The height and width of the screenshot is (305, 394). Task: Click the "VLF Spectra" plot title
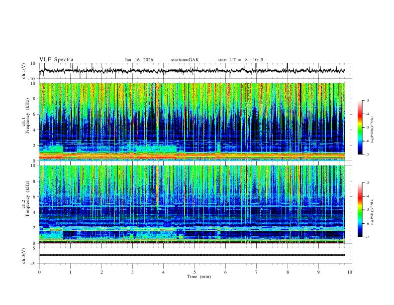tap(56, 60)
